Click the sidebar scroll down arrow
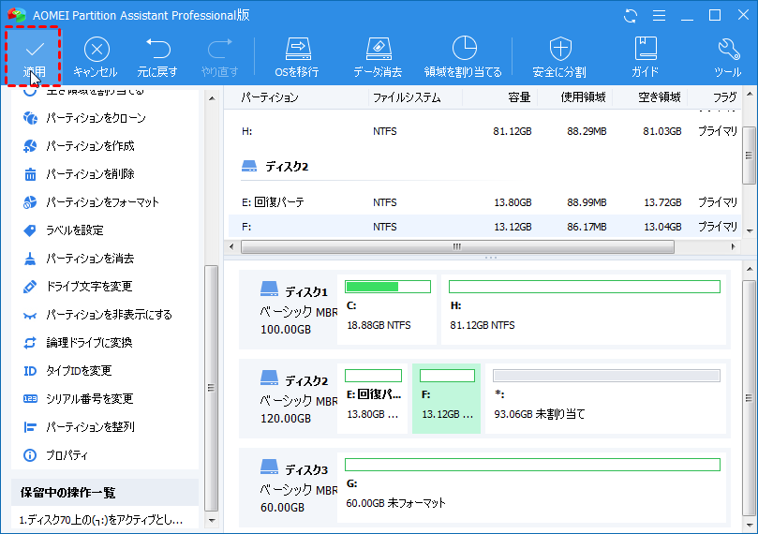The image size is (758, 534). 212,521
